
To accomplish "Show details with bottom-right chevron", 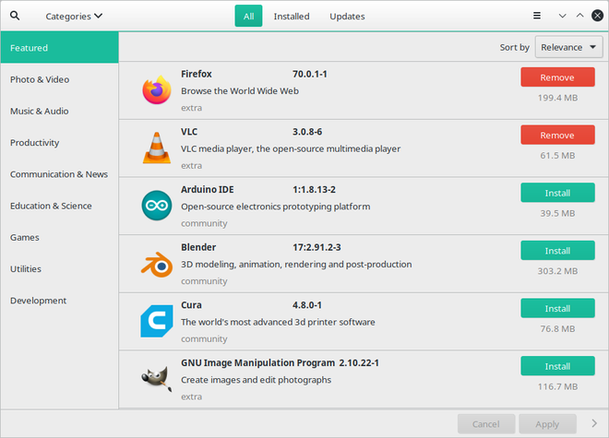I will click(594, 423).
